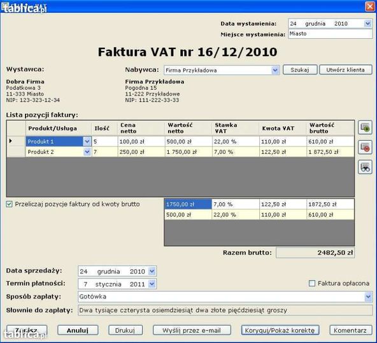Send invoice with Wyślij przez e-mail
The height and width of the screenshot is (343, 377).
point(192,330)
